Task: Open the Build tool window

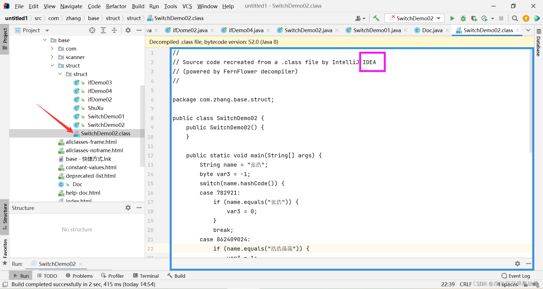Action: point(176,276)
